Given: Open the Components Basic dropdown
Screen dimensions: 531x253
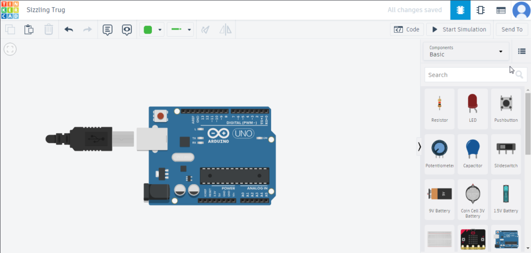Looking at the screenshot, I should (x=466, y=51).
